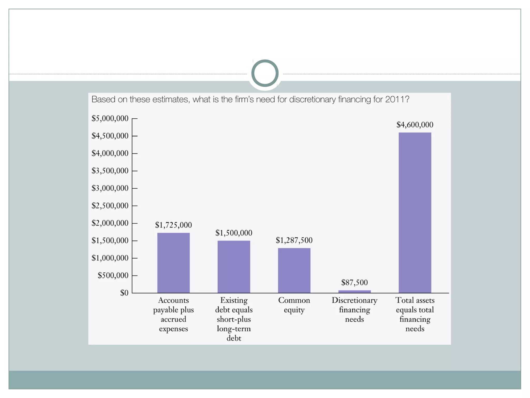Click the $2,500,000 y-axis label

[110, 206]
